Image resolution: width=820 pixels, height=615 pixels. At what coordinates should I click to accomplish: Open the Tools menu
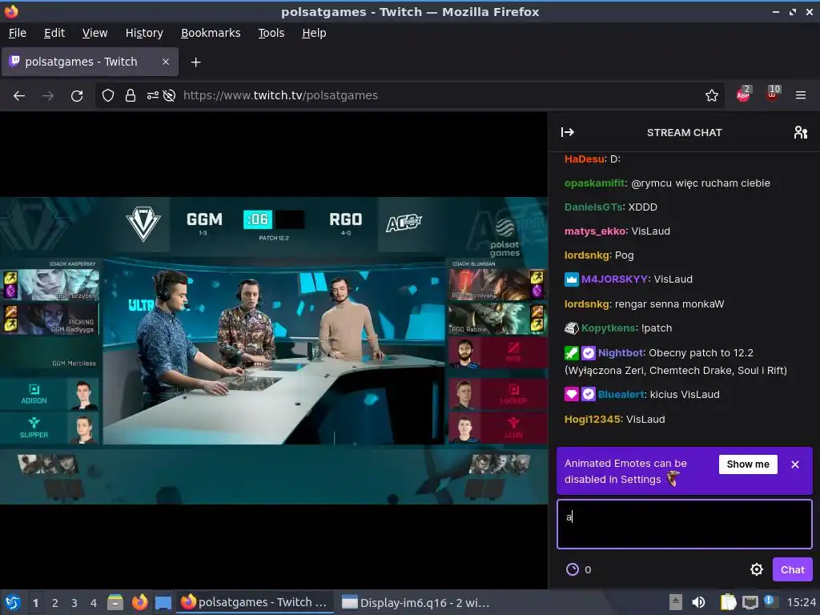pos(271,33)
